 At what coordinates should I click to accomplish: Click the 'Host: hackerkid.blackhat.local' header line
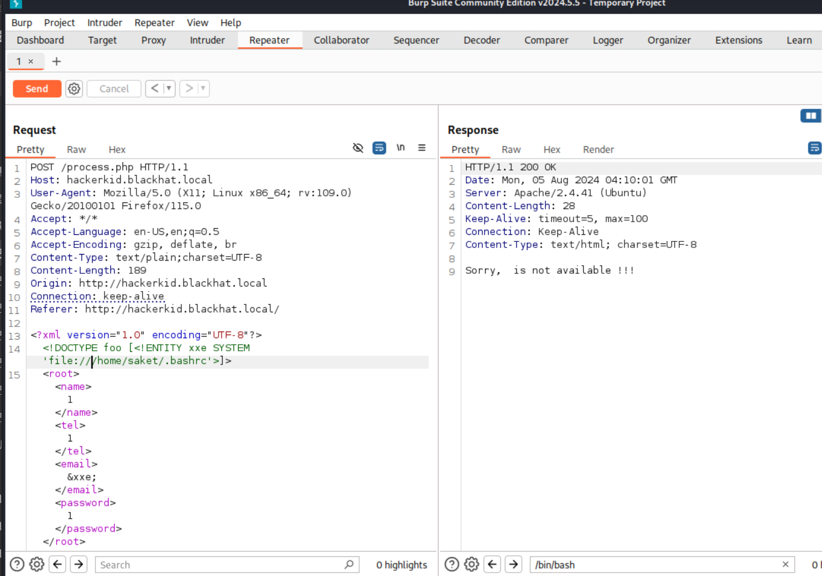[122, 180]
